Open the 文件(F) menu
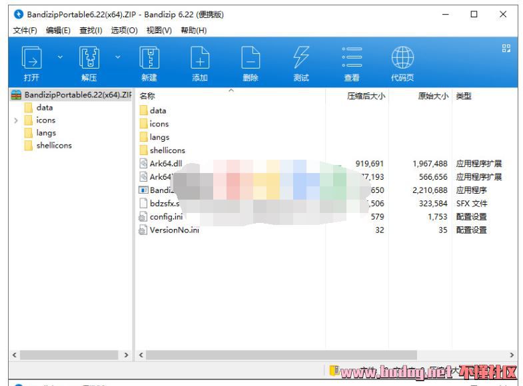 25,31
